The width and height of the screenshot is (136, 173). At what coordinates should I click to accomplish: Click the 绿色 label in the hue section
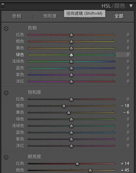click(x=20, y=55)
